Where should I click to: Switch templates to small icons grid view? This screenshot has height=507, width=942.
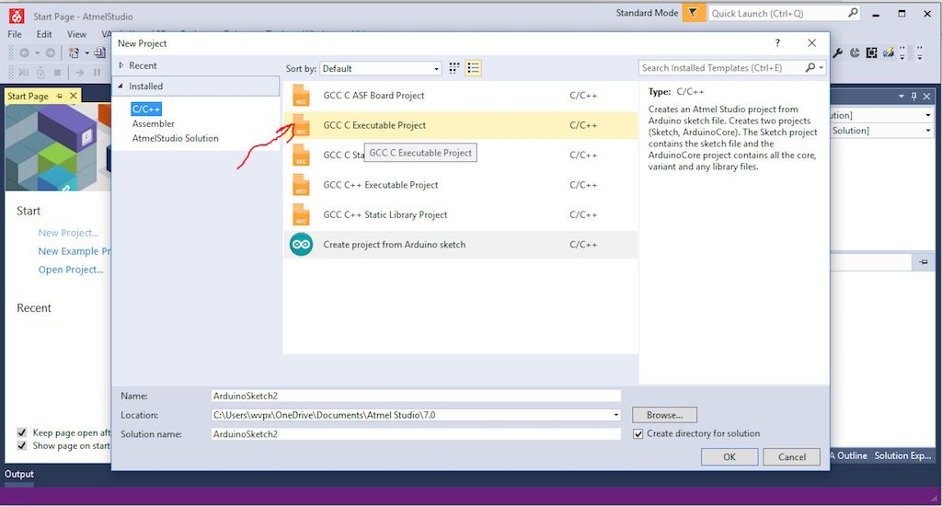pyautogui.click(x=454, y=68)
